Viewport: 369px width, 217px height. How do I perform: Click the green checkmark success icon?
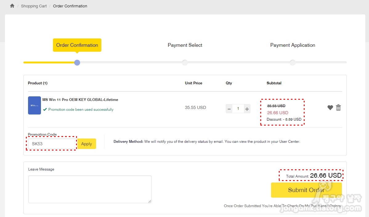[45, 109]
